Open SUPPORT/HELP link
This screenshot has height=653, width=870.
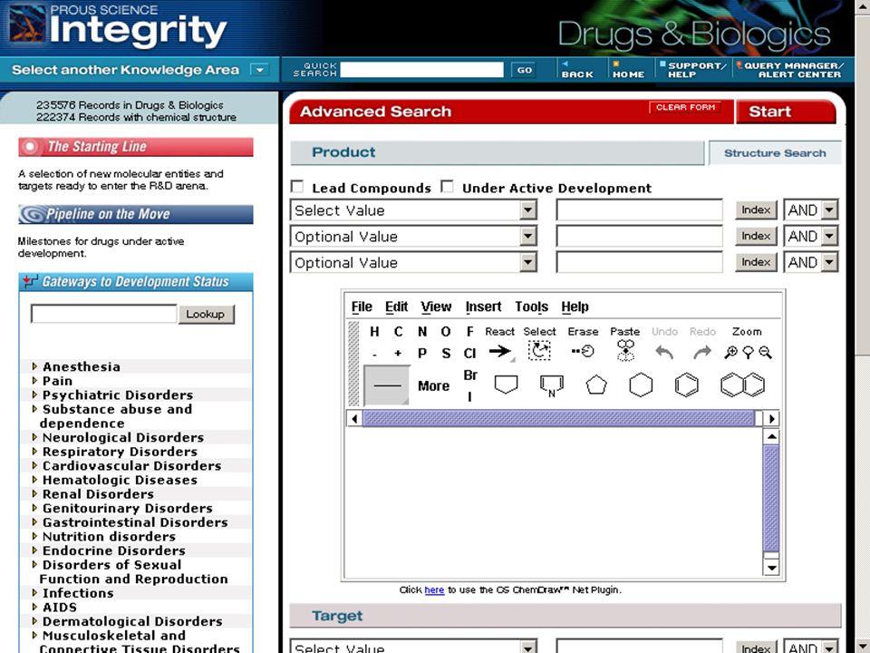coord(693,70)
